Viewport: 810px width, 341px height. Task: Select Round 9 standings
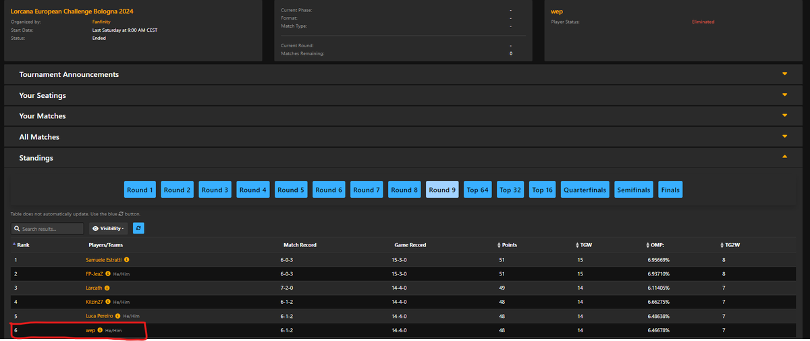(442, 190)
